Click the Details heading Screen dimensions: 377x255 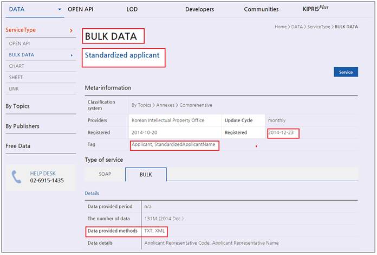92,193
